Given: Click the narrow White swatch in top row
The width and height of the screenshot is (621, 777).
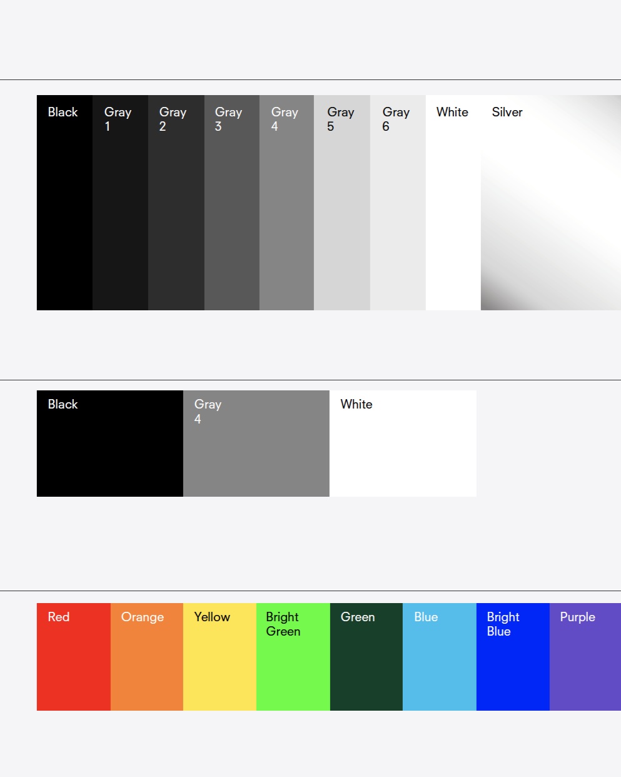Looking at the screenshot, I should (x=453, y=203).
